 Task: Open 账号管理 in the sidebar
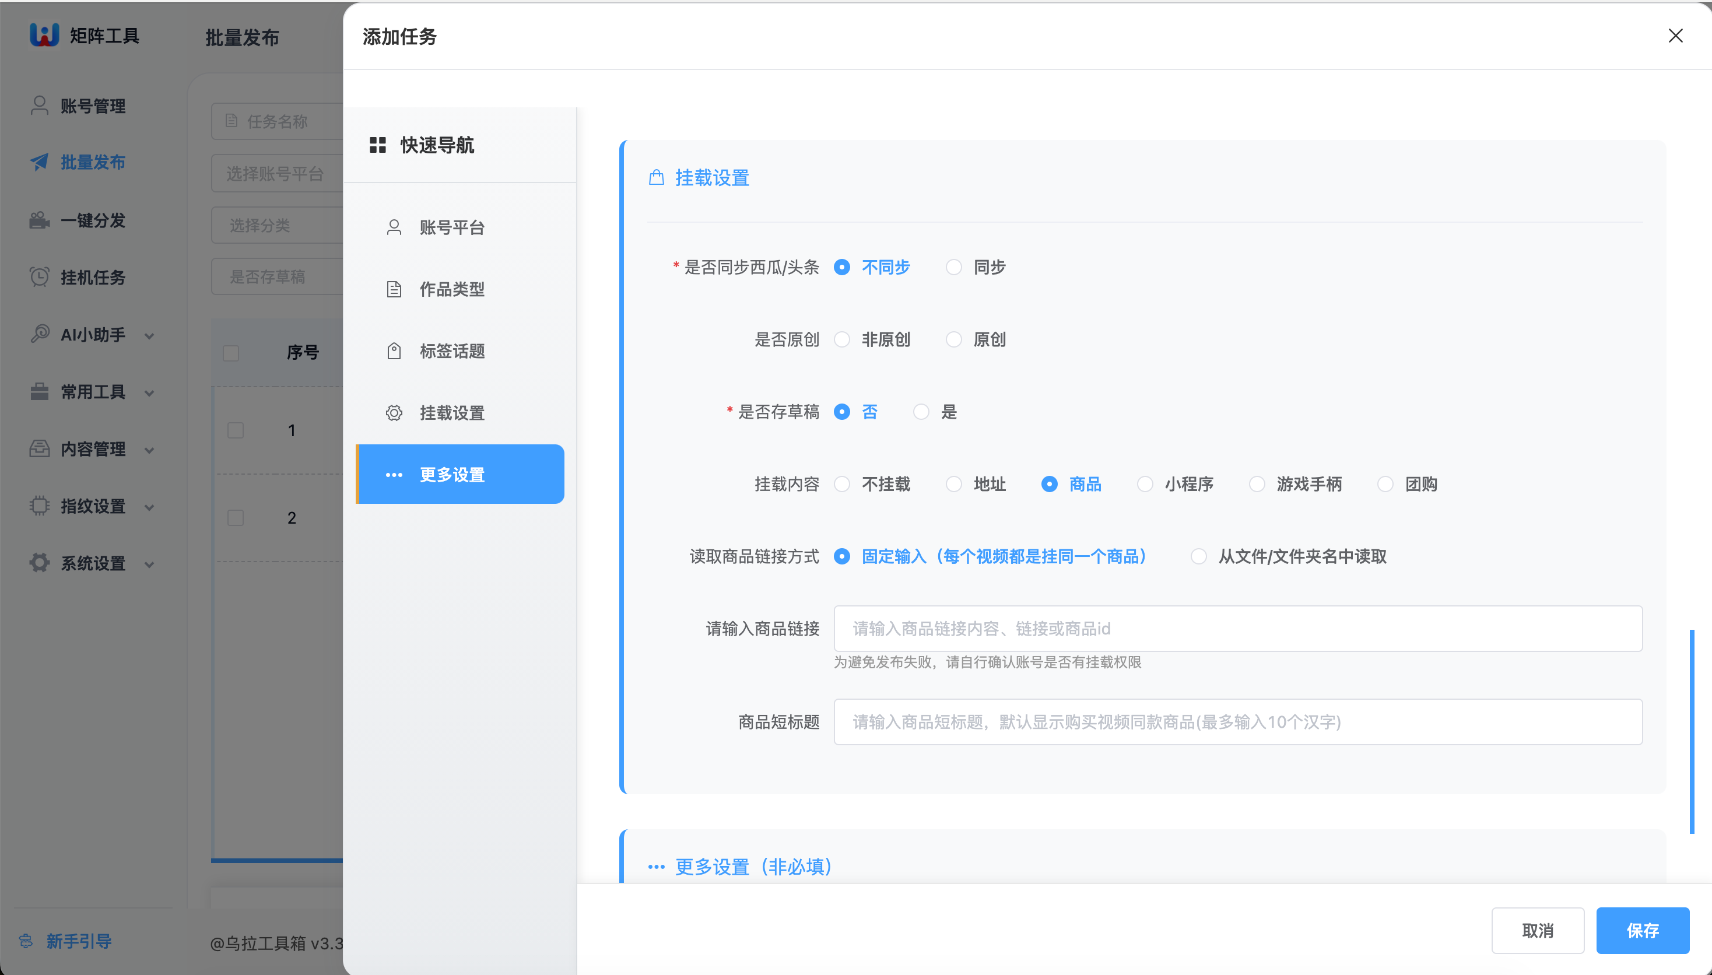pos(92,106)
